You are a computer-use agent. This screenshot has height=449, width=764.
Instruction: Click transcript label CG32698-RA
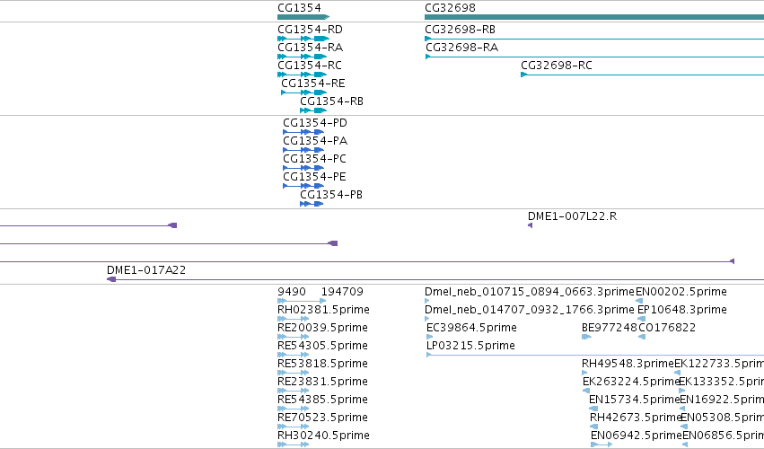[462, 48]
